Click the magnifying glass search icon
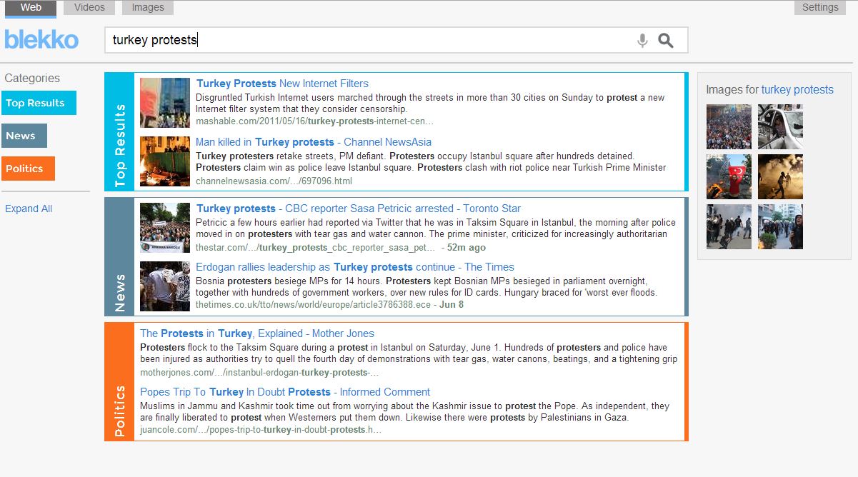The width and height of the screenshot is (858, 477). pyautogui.click(x=666, y=41)
